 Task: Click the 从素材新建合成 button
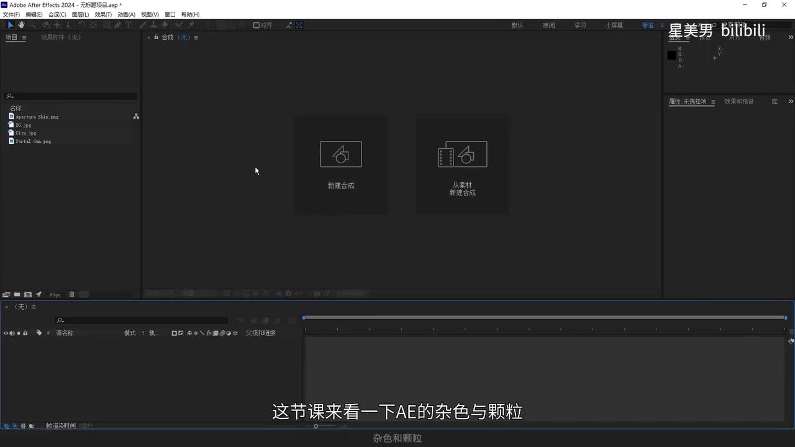click(x=463, y=165)
